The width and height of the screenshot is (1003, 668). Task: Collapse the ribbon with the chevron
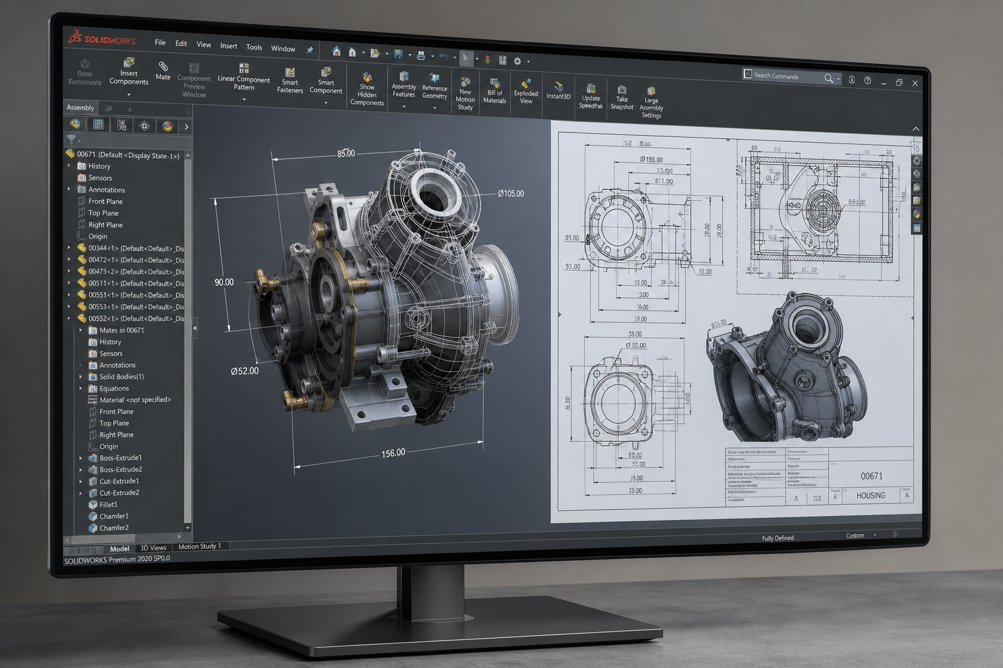tap(915, 129)
